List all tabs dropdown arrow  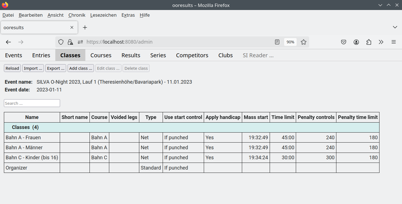(395, 27)
